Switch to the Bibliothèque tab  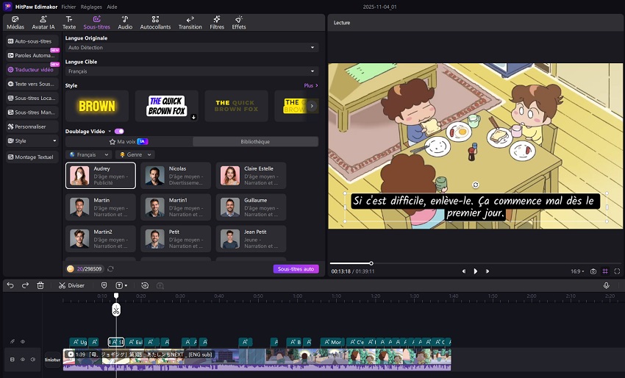click(255, 141)
